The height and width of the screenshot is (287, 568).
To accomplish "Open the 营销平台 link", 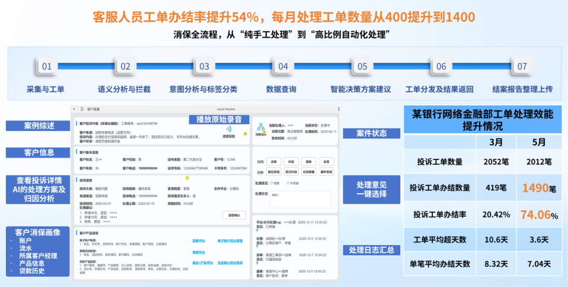I will pyautogui.click(x=198, y=252).
